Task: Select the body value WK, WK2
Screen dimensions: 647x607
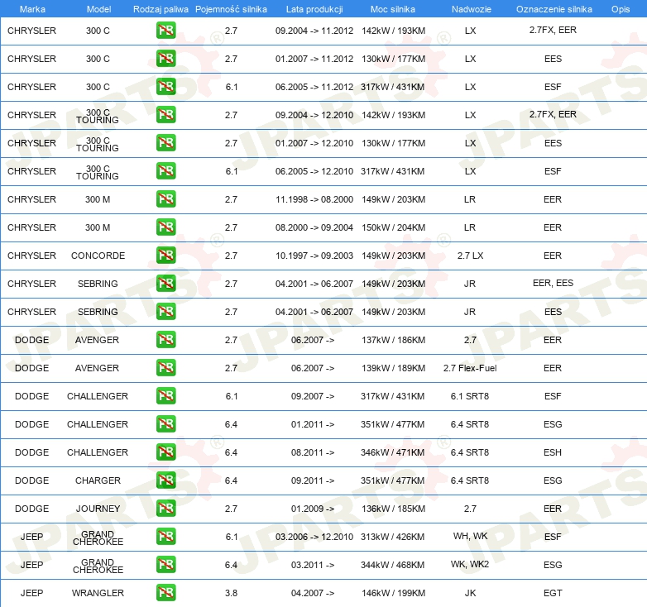Action: (x=470, y=564)
